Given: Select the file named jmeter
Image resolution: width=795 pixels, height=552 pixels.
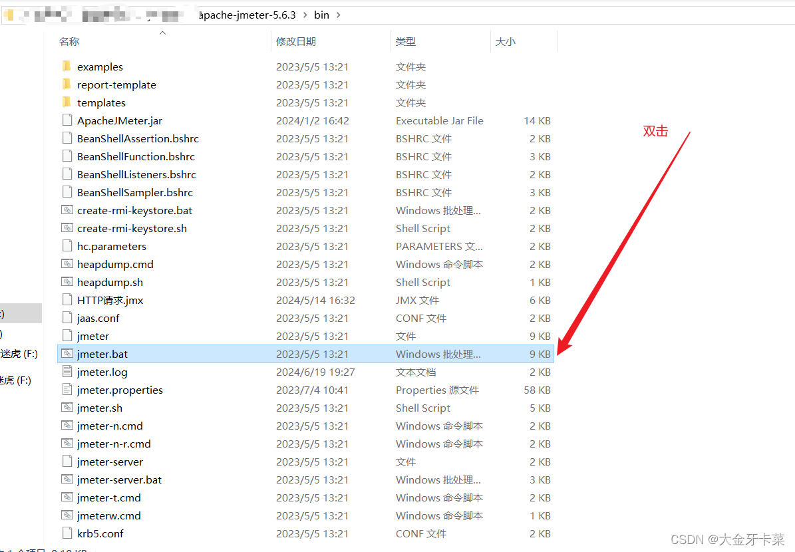Looking at the screenshot, I should [x=92, y=336].
